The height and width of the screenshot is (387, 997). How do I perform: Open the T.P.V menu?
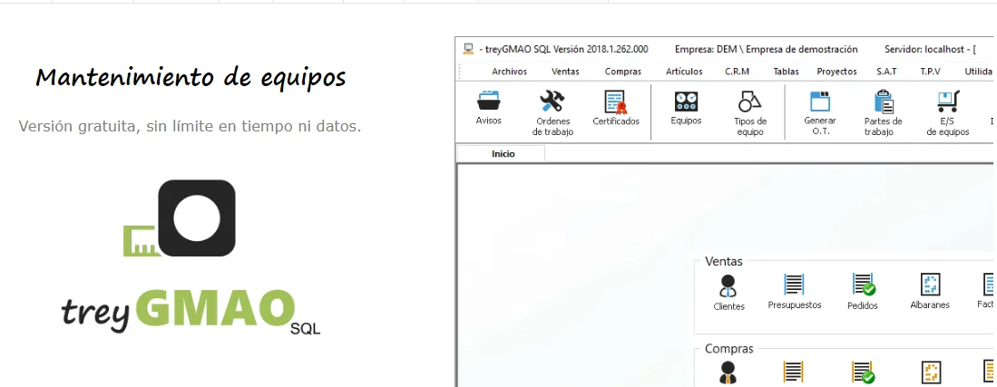click(x=930, y=72)
